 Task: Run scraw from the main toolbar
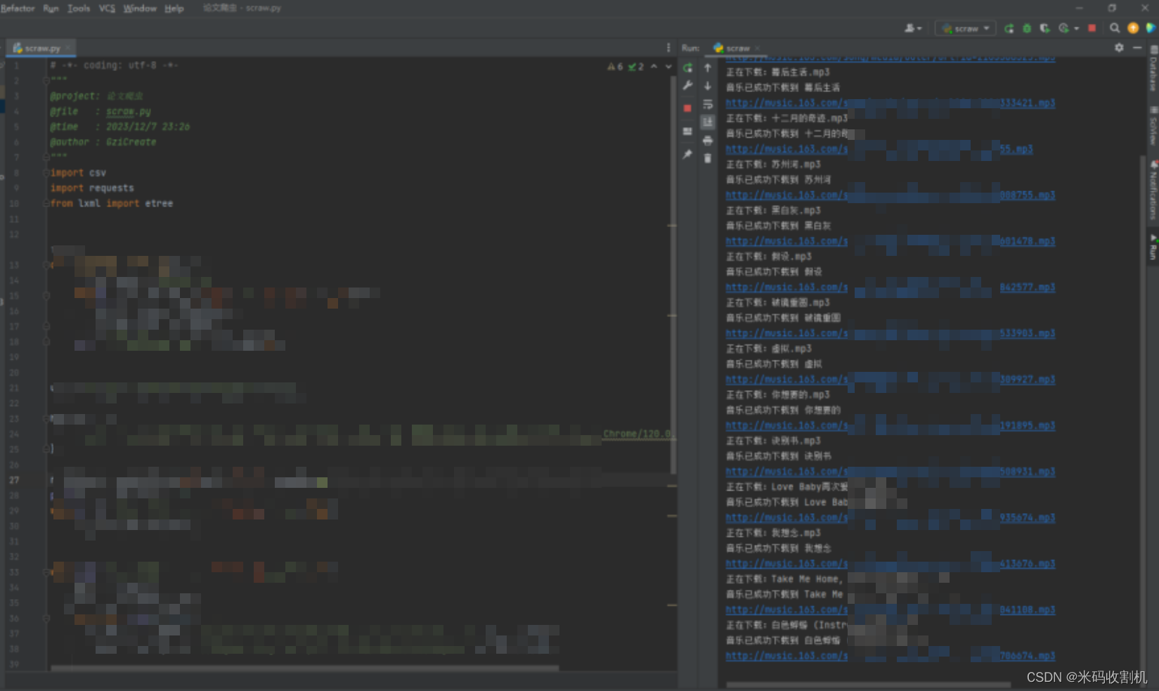click(1009, 28)
